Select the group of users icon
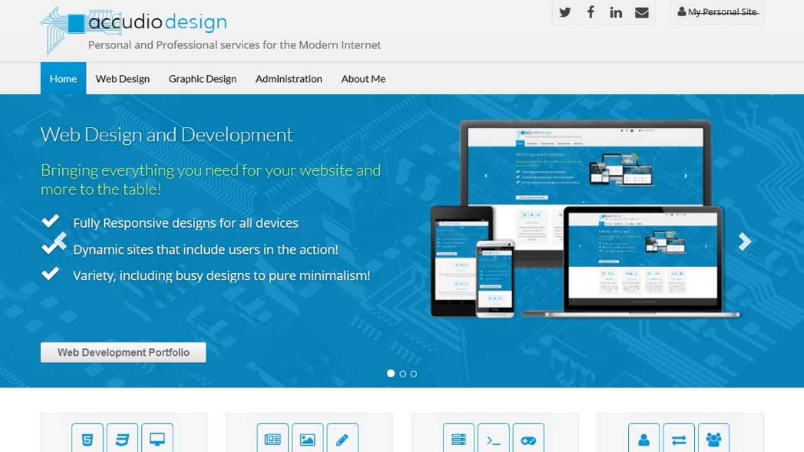804x452 pixels. pos(714,438)
